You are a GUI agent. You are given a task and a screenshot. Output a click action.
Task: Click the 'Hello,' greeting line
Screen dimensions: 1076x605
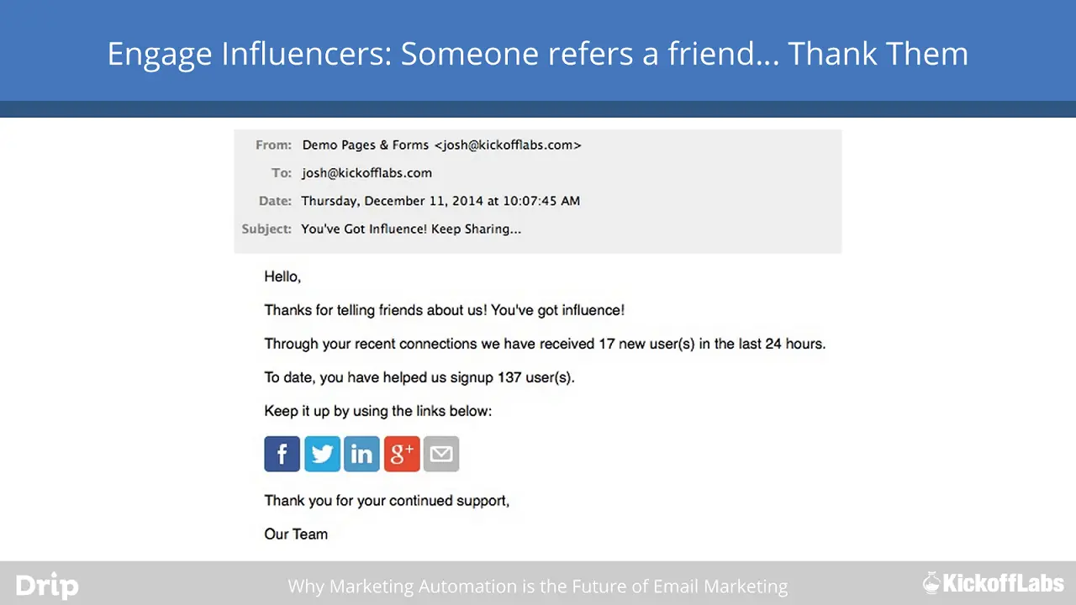(282, 276)
